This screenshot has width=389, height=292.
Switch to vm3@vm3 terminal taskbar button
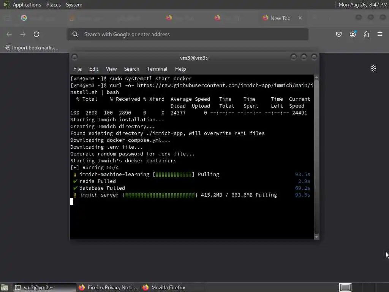point(45,287)
